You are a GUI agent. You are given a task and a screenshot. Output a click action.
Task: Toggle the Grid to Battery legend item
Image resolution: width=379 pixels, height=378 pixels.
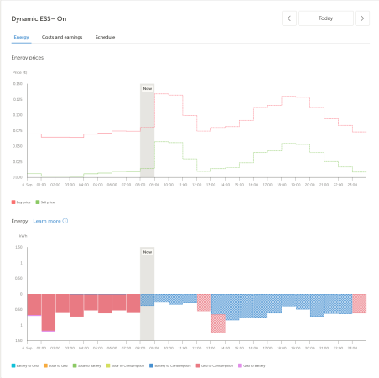tap(252, 365)
